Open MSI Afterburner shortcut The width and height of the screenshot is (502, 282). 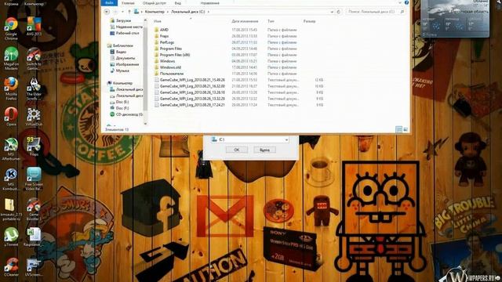click(11, 149)
